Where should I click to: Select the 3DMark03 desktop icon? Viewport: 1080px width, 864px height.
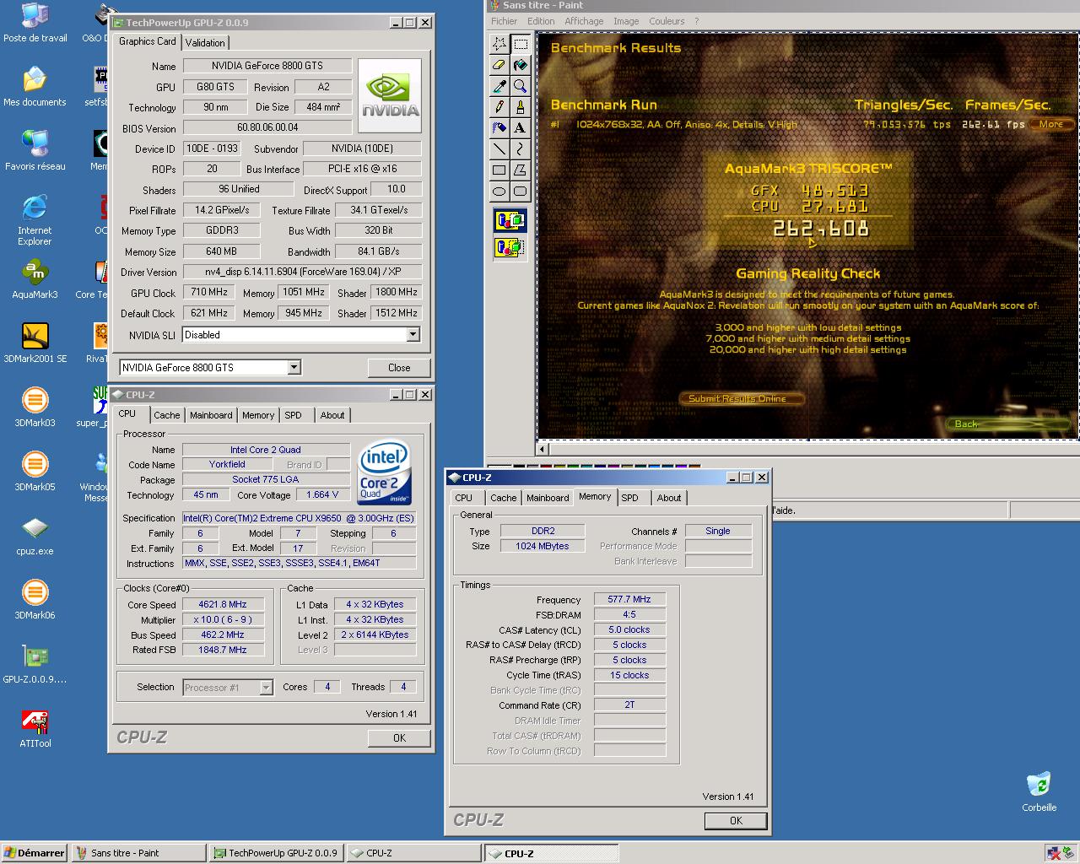(x=35, y=408)
